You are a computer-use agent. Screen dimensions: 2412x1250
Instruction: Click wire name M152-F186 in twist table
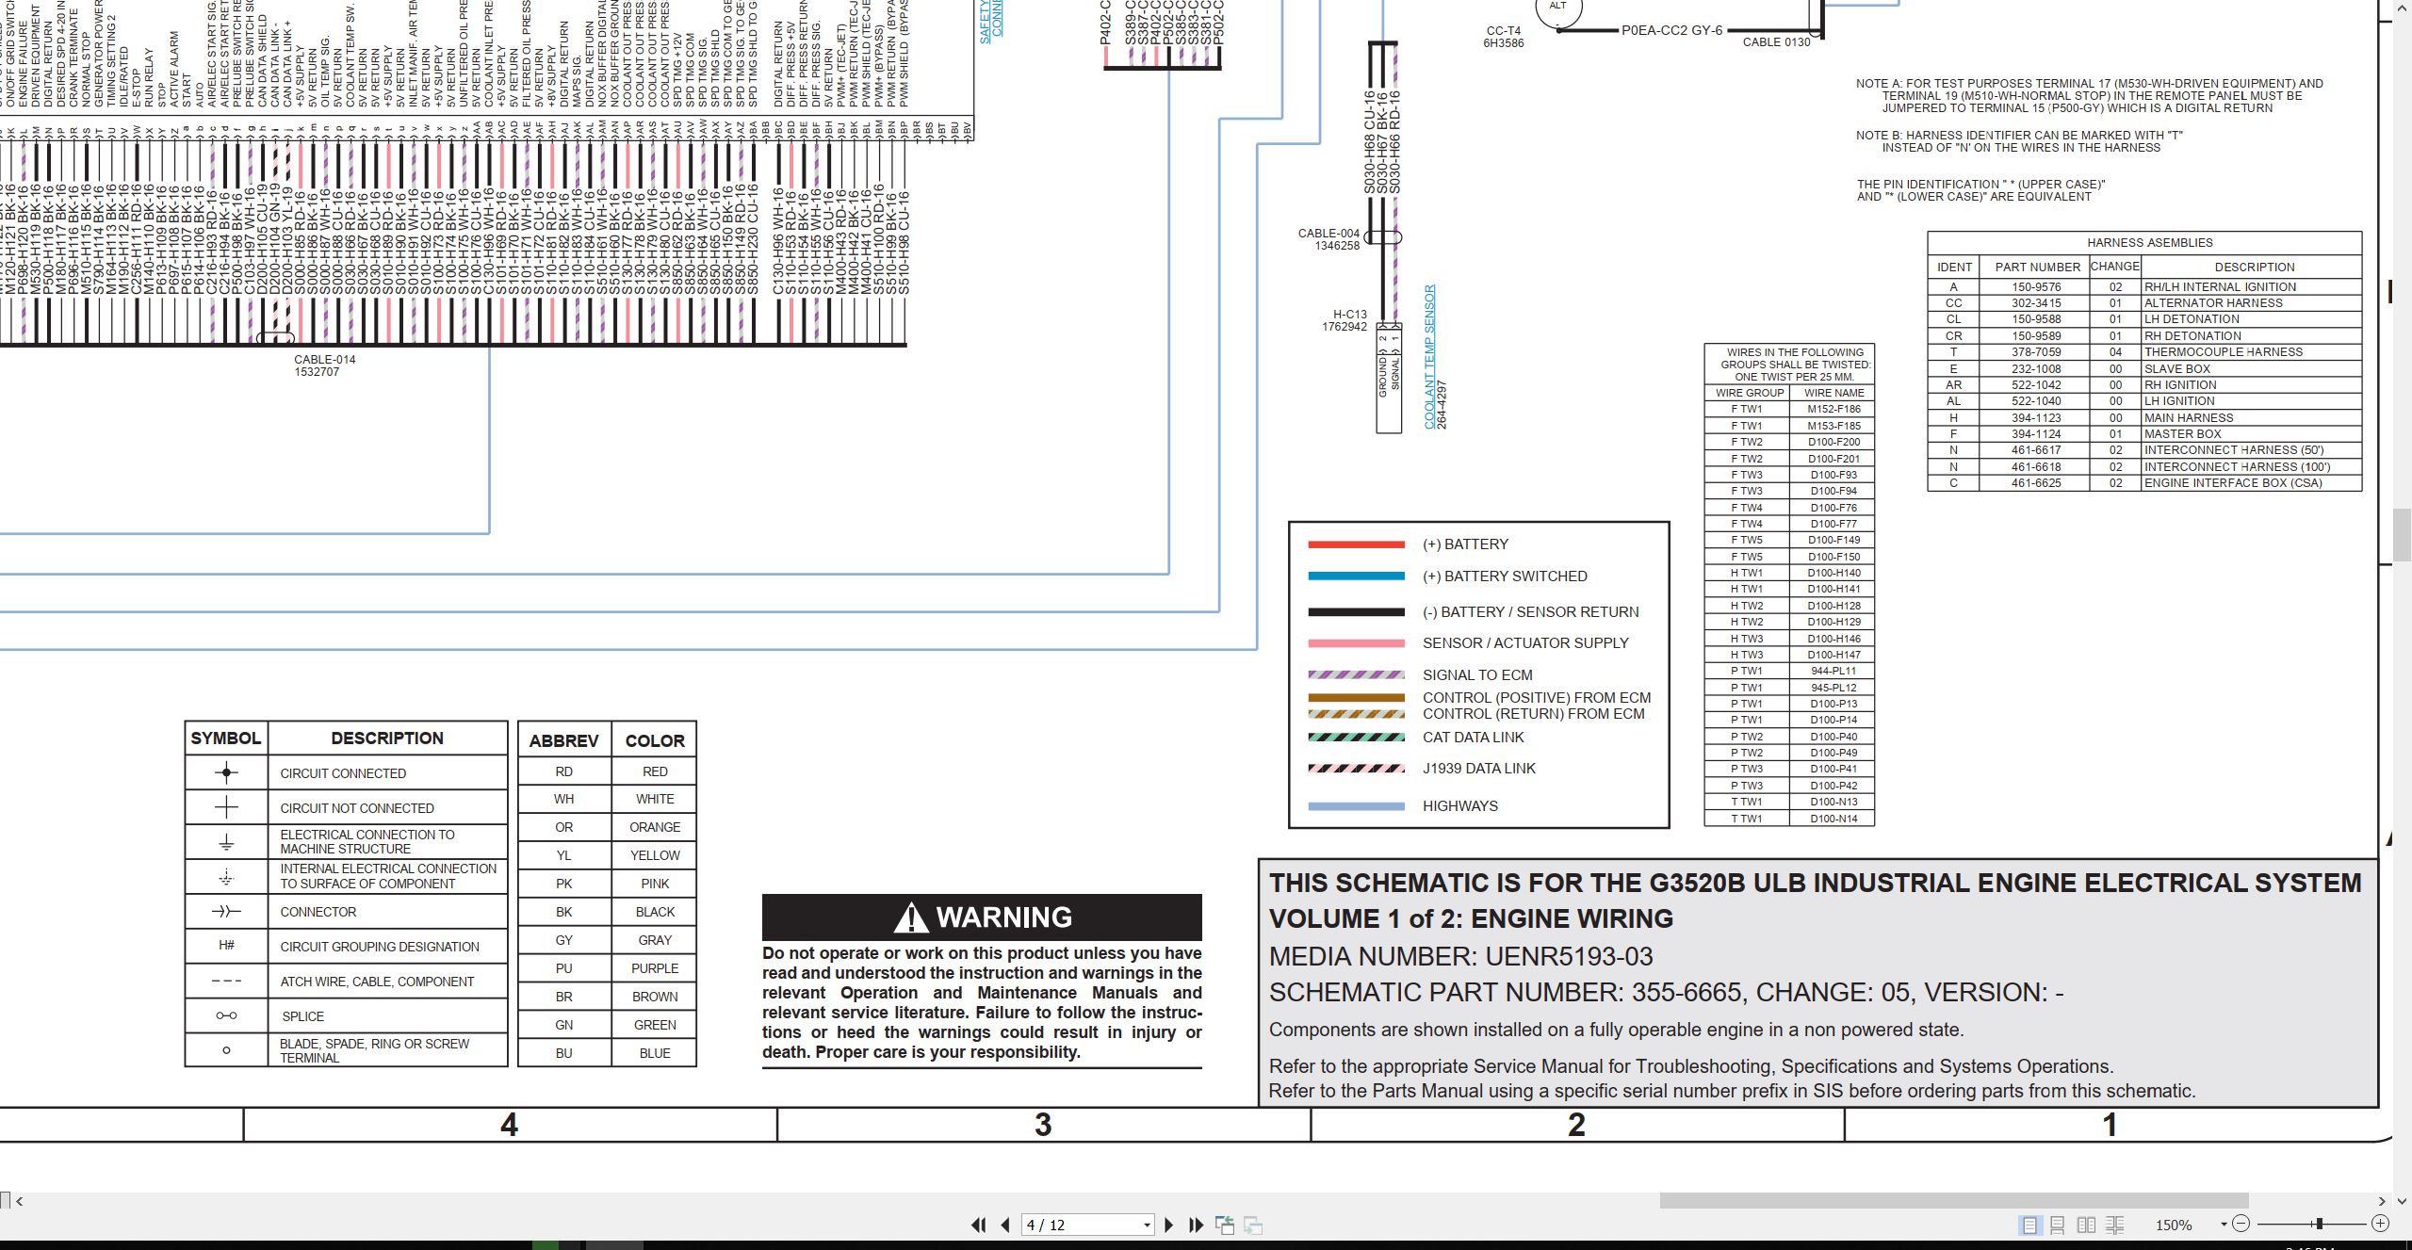pyautogui.click(x=1833, y=410)
